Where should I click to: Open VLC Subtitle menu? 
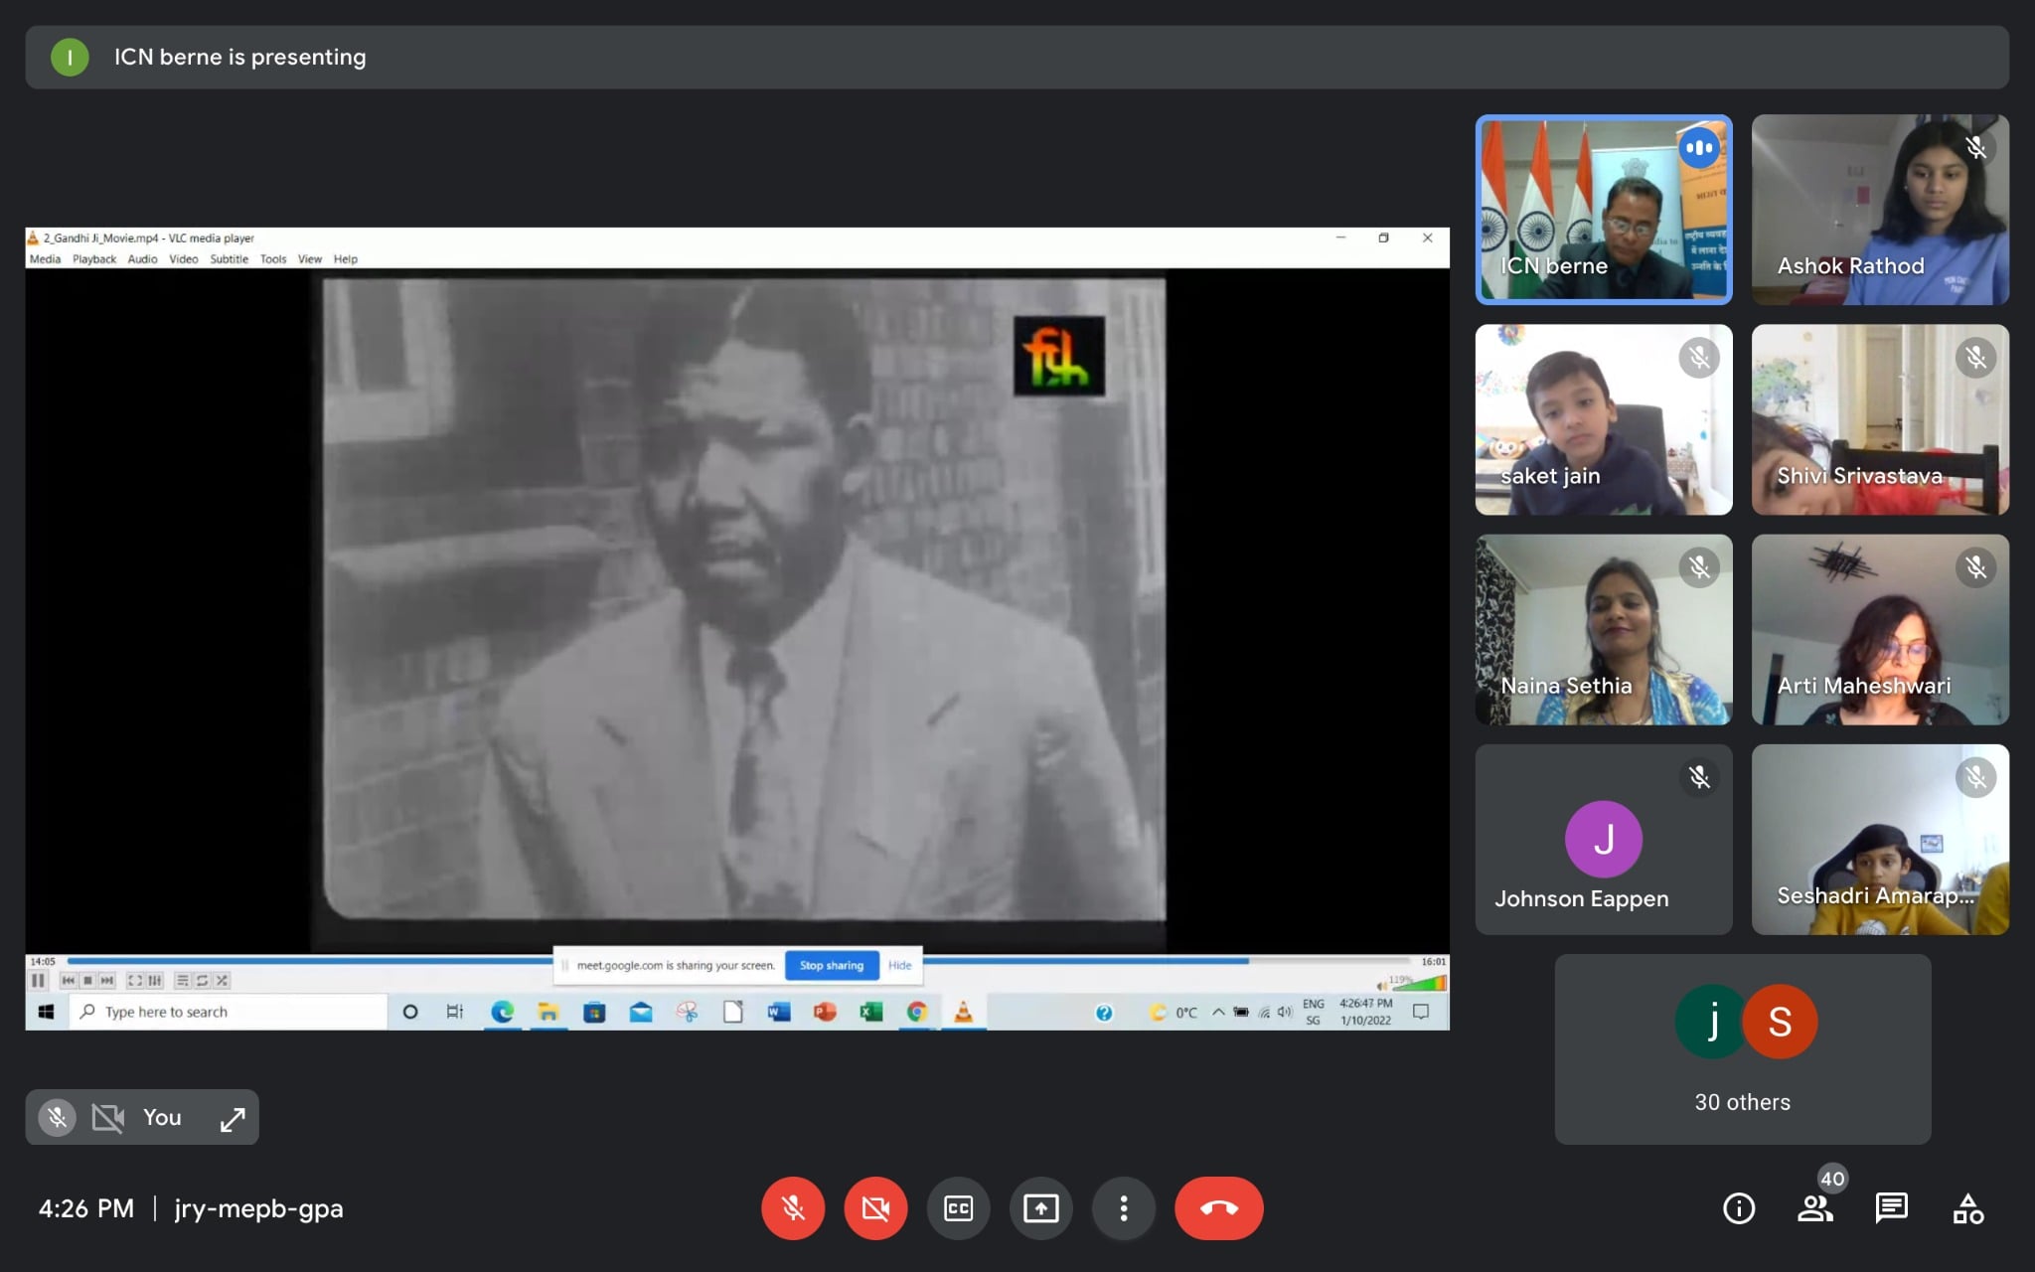click(229, 259)
